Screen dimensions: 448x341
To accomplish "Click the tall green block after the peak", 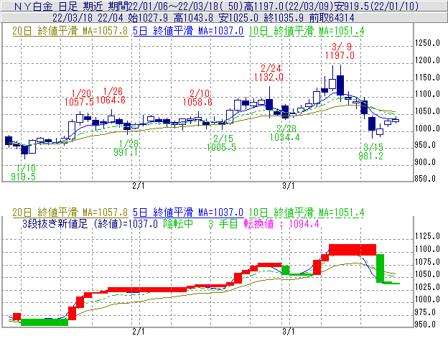I will (x=380, y=268).
